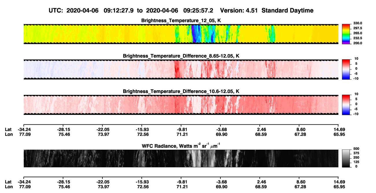Click the Brightness_Temperature_12_05 image strip
The image size is (376, 193).
coord(181,34)
